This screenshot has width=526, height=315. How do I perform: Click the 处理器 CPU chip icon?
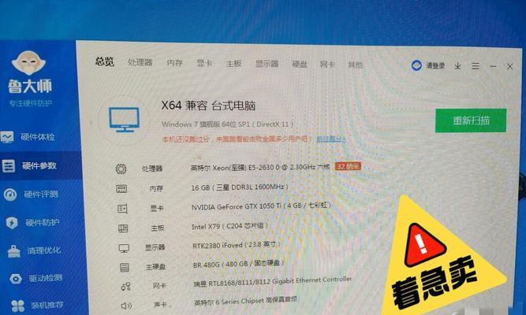click(121, 169)
